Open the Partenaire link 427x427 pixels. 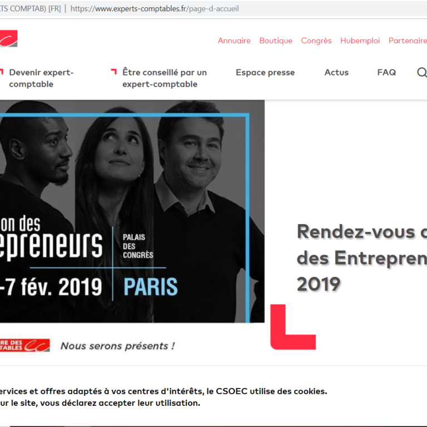click(408, 41)
